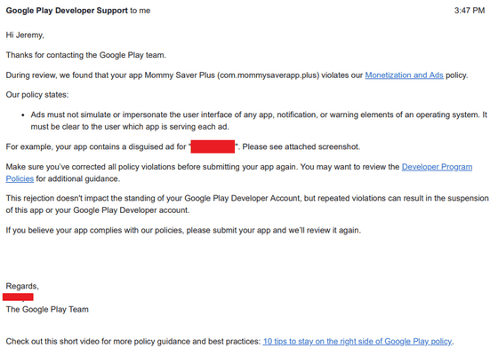Click 'Thanks for contacting the Google Play team'
Screen dimensions: 498x356
point(85,55)
